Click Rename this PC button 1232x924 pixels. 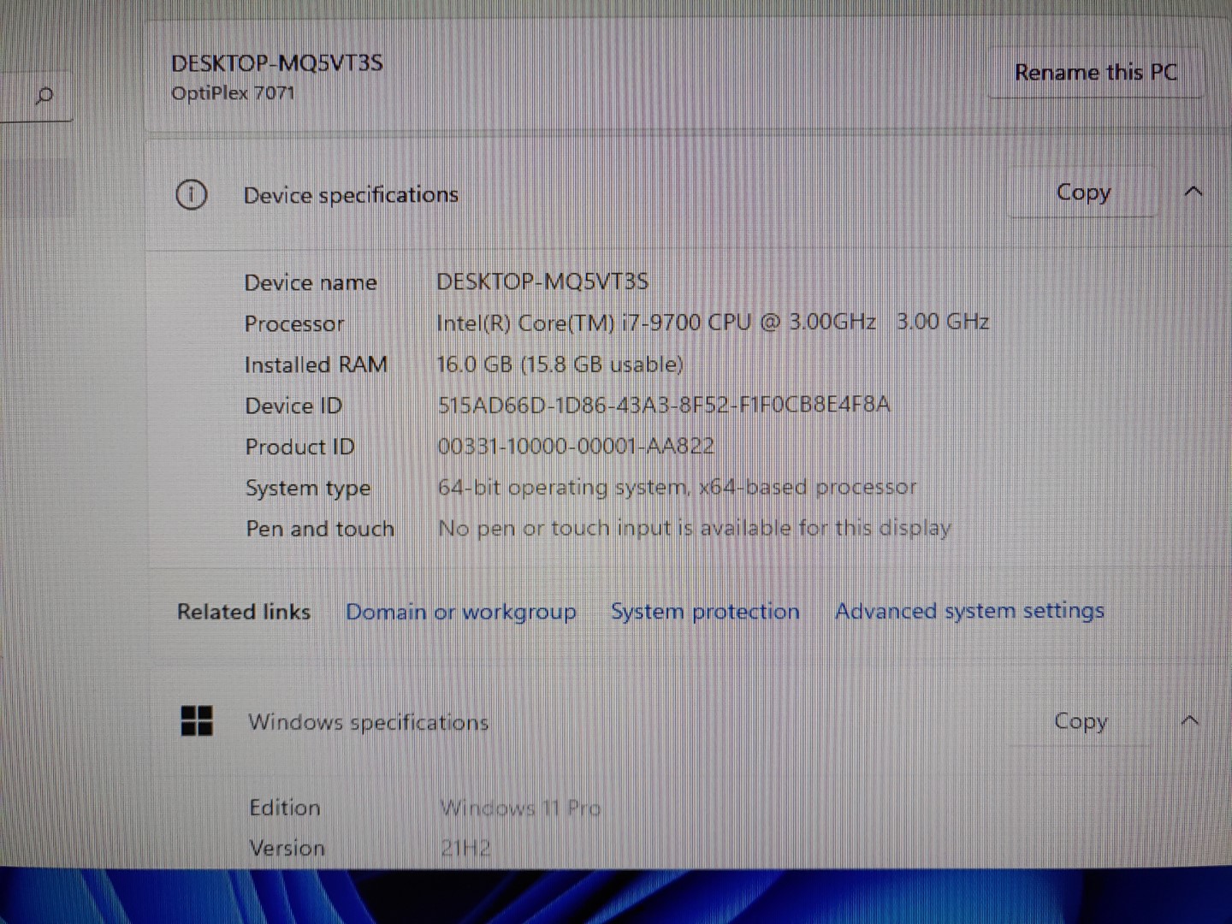[1096, 72]
